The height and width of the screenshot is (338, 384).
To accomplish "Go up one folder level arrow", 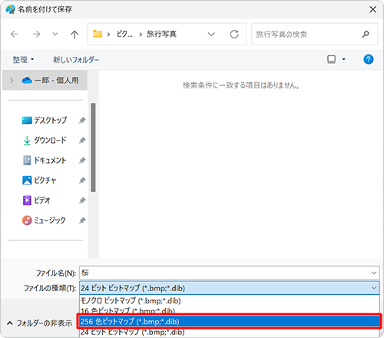I will tap(74, 34).
